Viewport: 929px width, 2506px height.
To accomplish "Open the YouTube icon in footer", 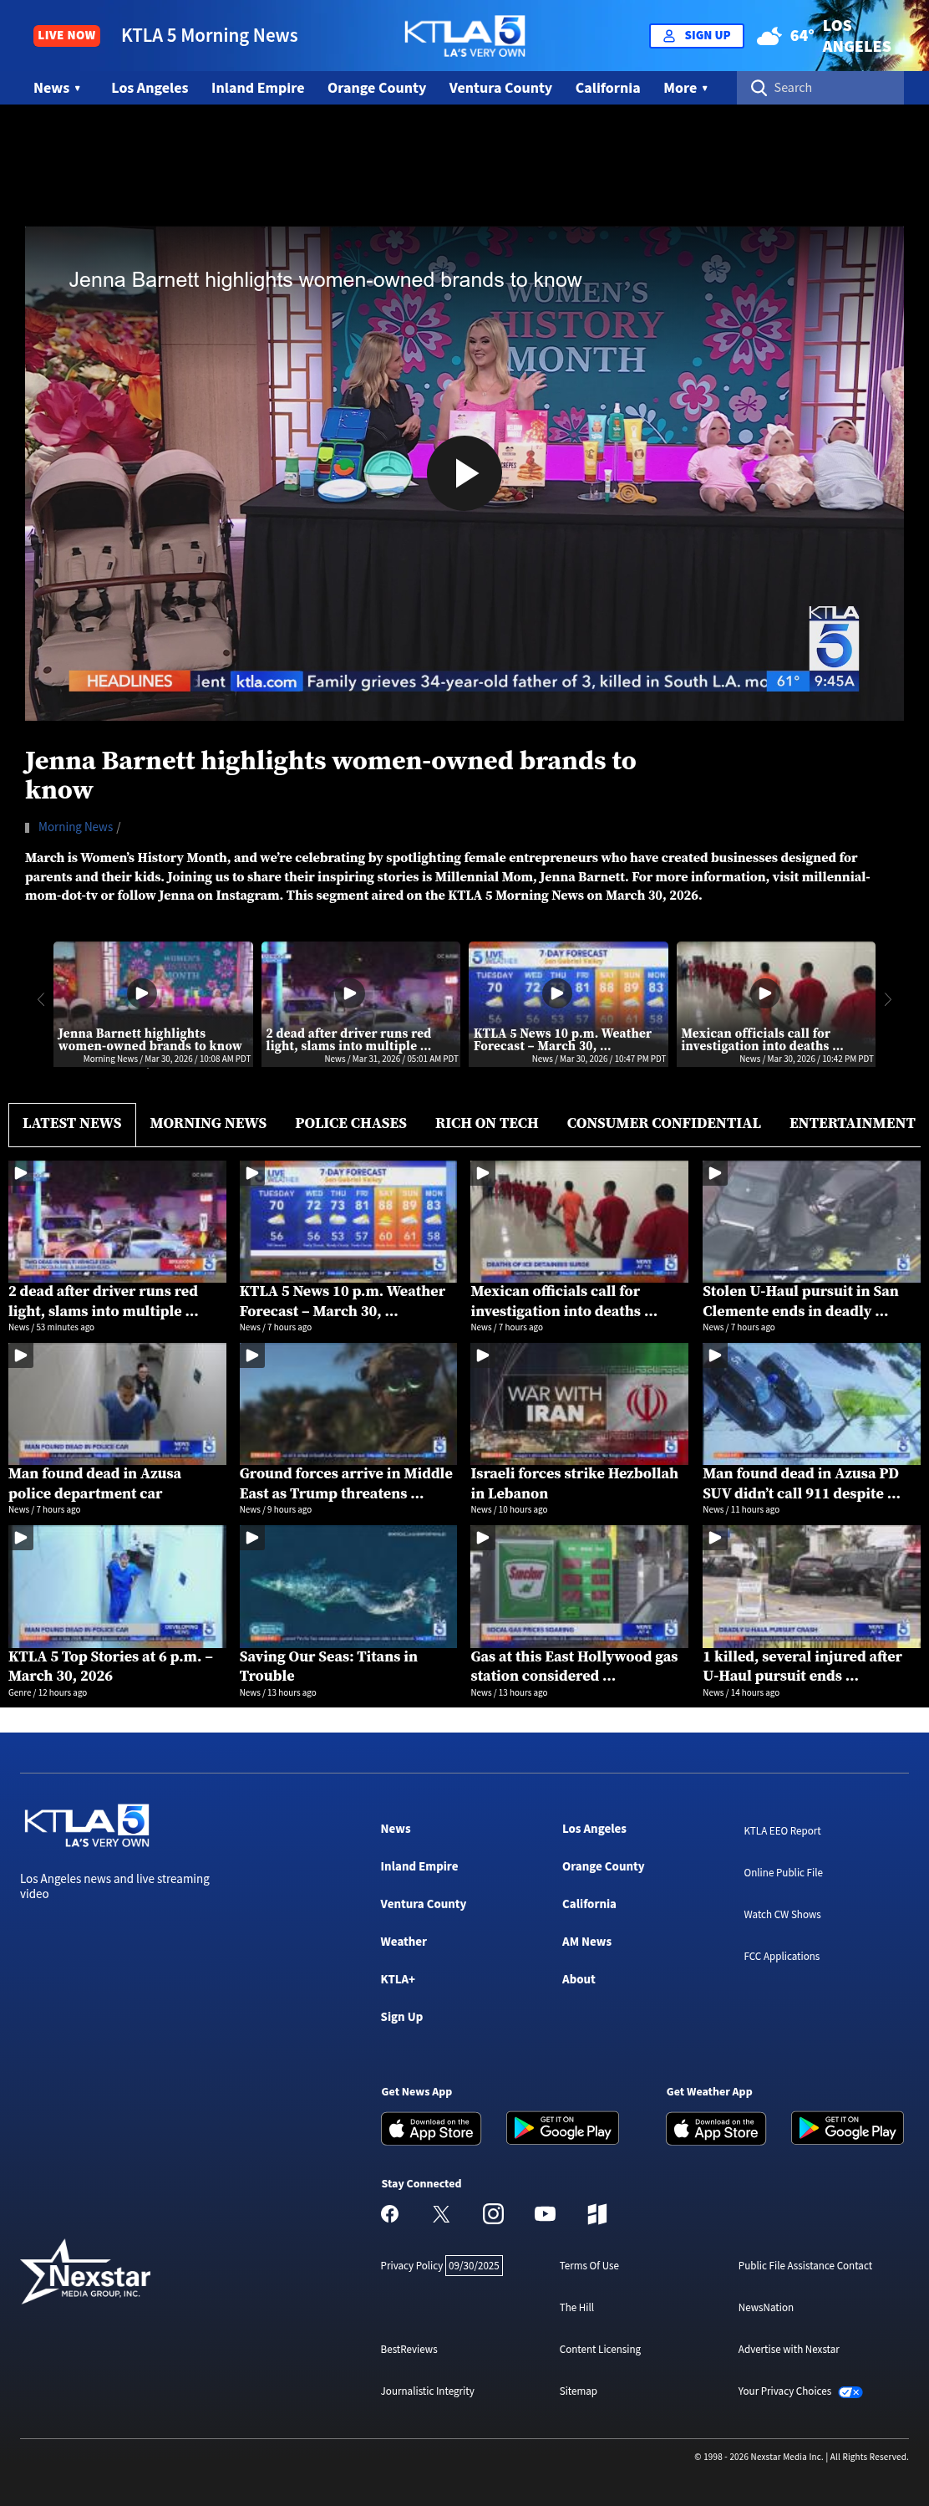I will coord(546,2213).
